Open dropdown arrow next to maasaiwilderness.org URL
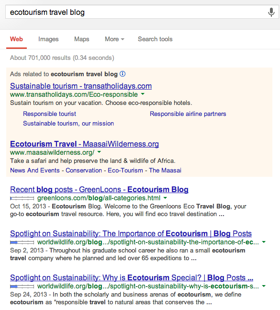The image size is (280, 310). (x=99, y=152)
